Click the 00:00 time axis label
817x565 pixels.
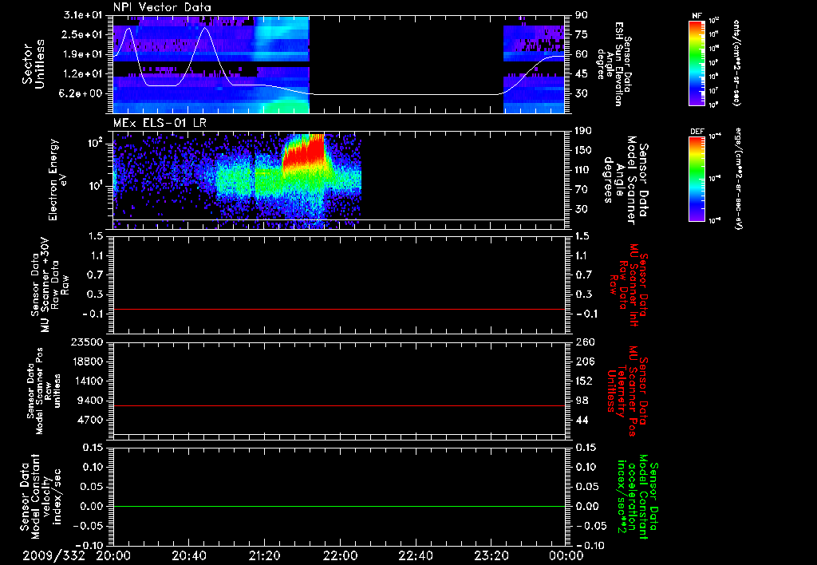(566, 555)
